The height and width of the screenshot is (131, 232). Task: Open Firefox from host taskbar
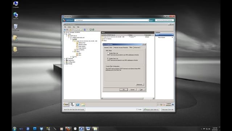pos(68,129)
